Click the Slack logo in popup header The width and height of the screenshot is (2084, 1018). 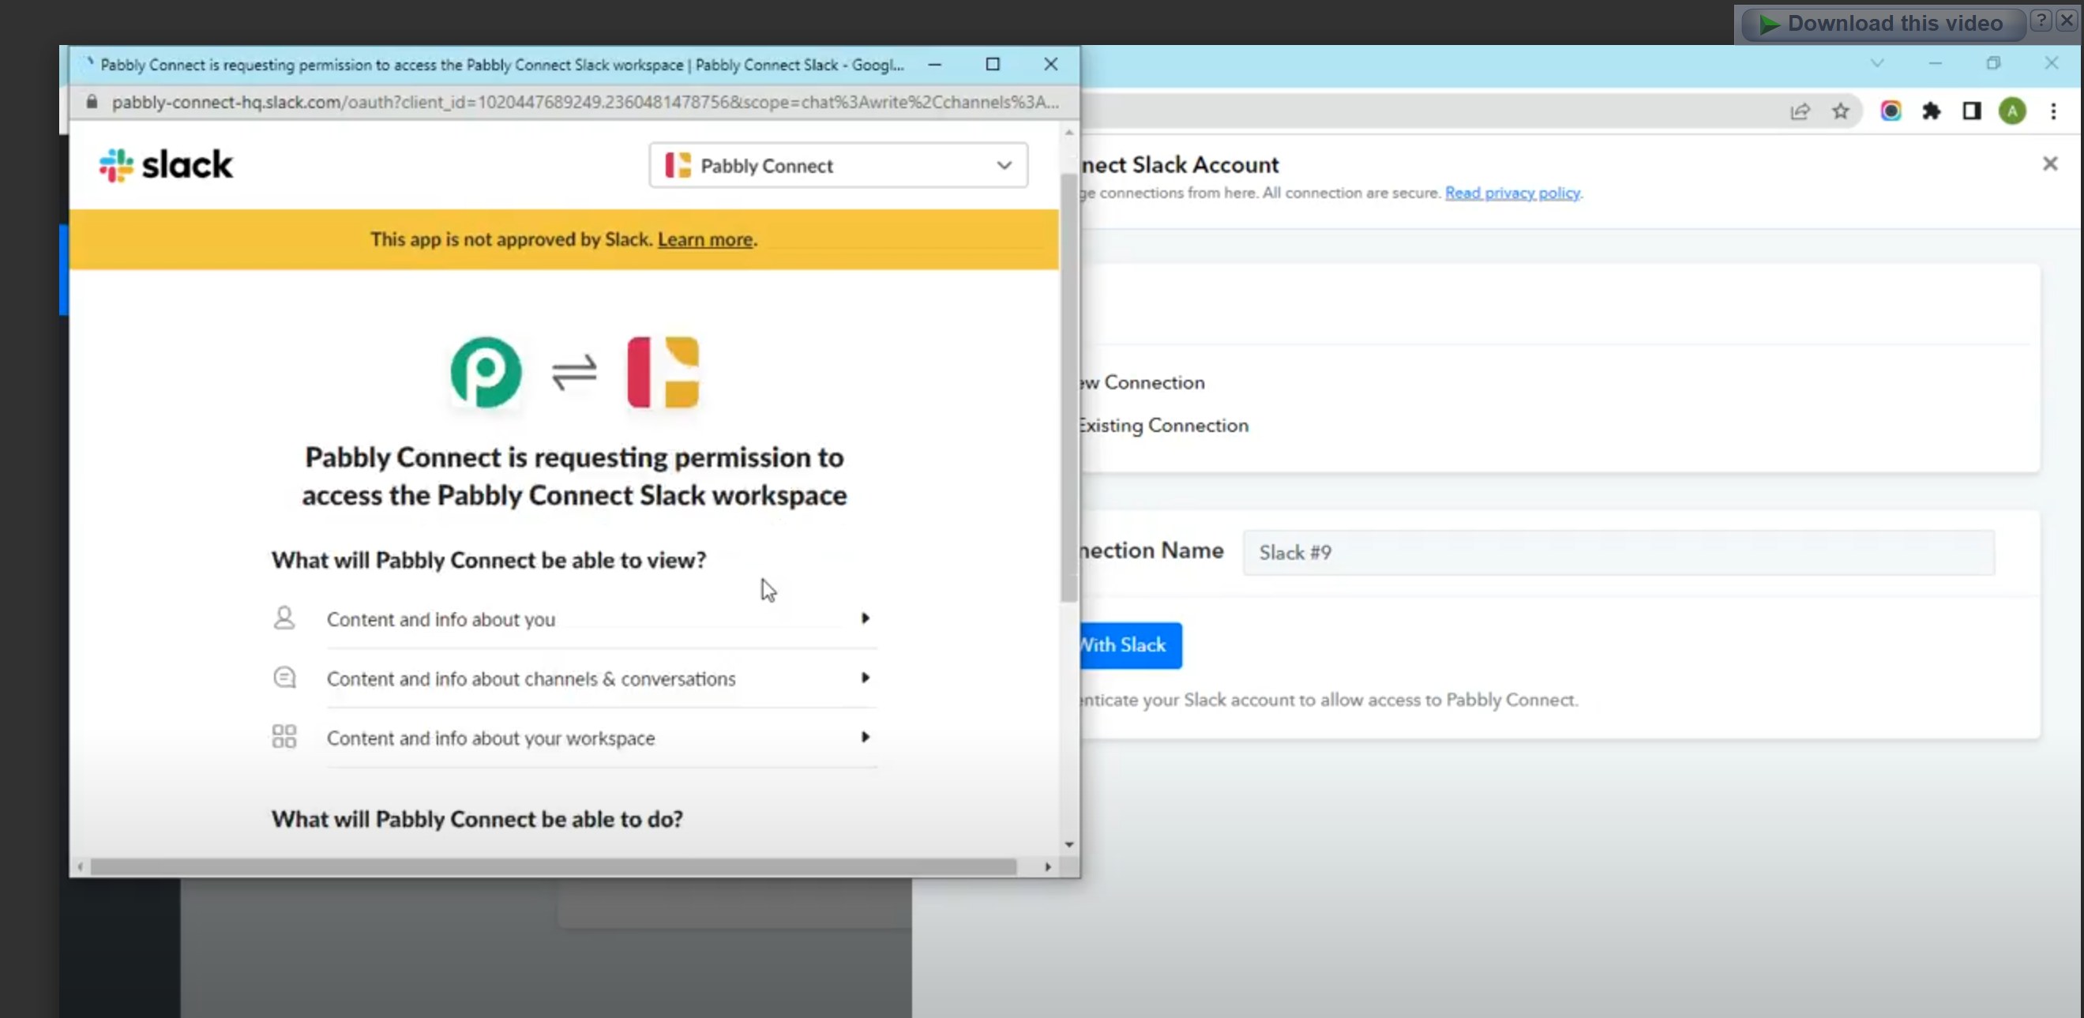pyautogui.click(x=166, y=165)
